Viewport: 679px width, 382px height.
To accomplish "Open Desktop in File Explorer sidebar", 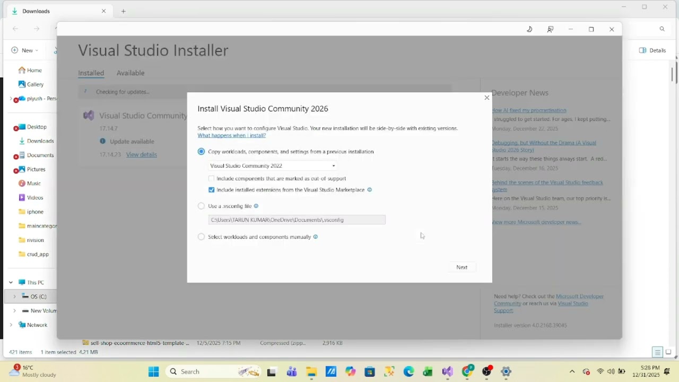I will tap(32, 127).
